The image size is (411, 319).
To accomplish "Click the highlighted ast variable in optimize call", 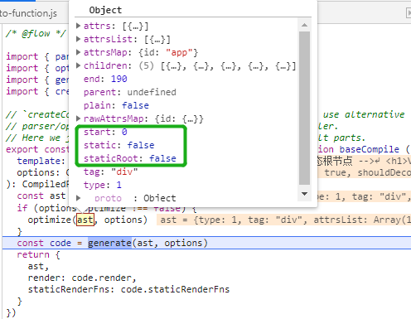I will 85,220.
